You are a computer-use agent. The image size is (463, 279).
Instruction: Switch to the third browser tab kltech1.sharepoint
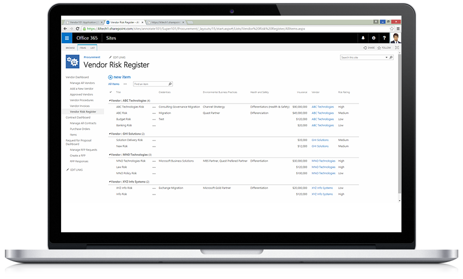coord(166,22)
